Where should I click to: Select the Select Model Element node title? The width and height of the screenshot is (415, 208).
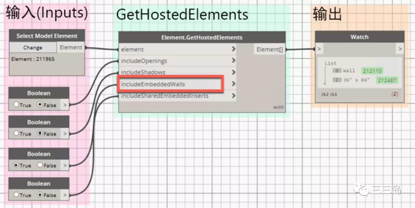pyautogui.click(x=47, y=36)
